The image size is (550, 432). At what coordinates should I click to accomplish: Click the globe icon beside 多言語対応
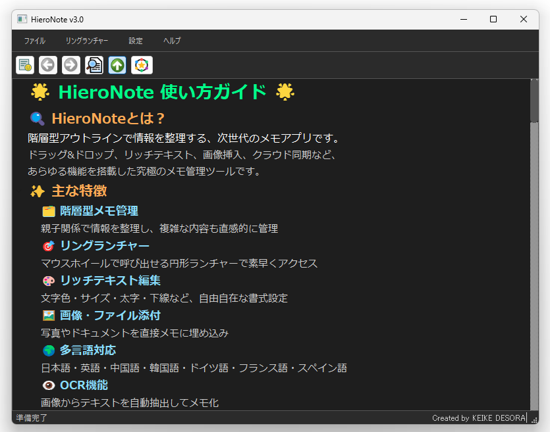(x=48, y=350)
